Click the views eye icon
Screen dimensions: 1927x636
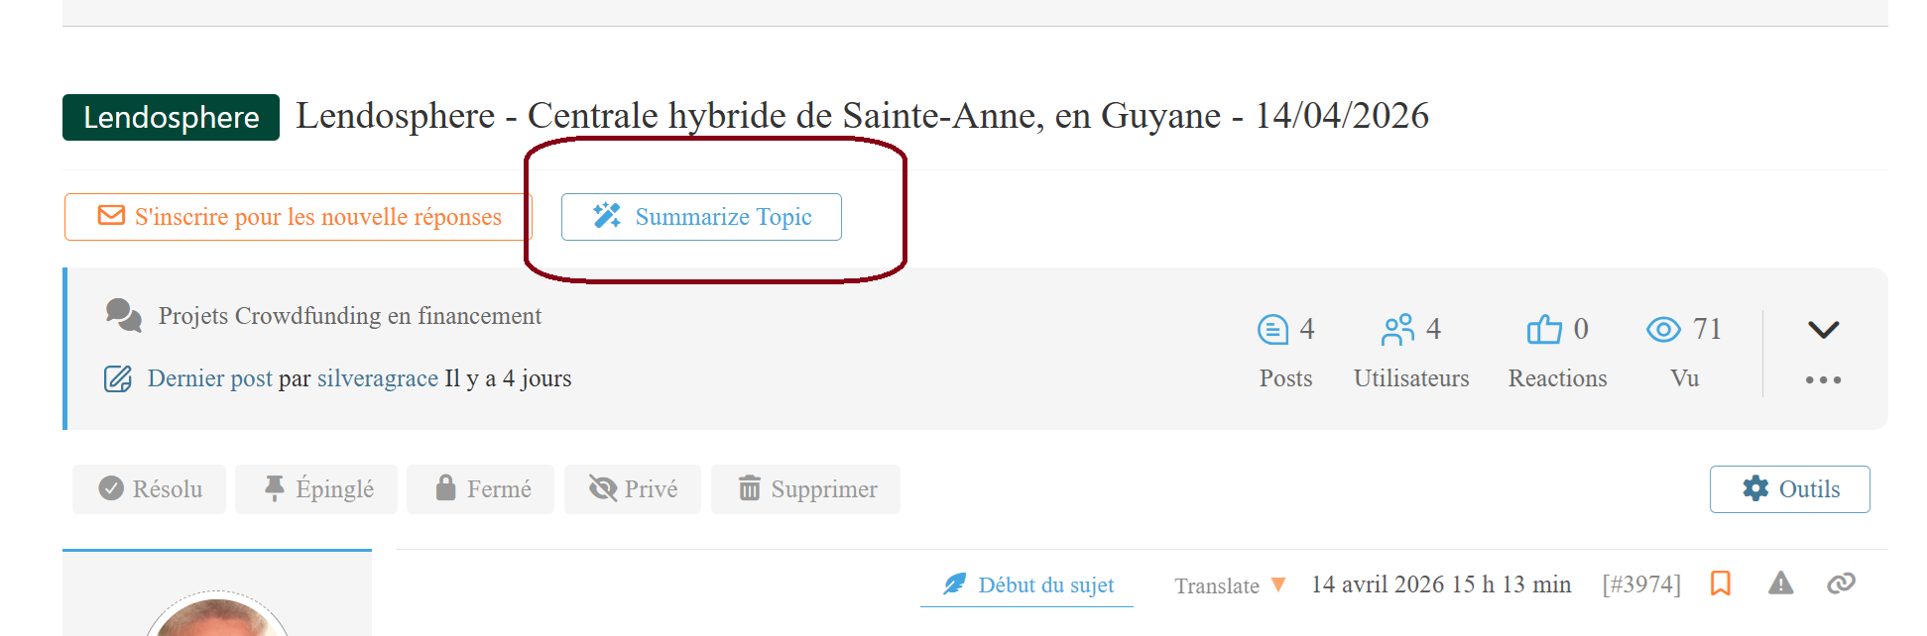tap(1663, 329)
